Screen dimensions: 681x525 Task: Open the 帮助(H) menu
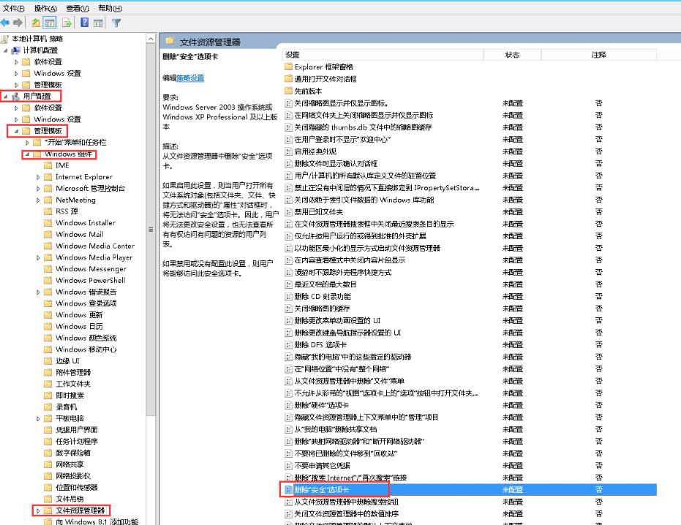110,8
